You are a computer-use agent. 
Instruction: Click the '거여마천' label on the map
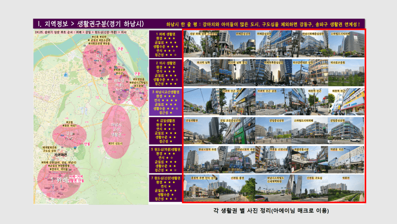tap(60, 154)
